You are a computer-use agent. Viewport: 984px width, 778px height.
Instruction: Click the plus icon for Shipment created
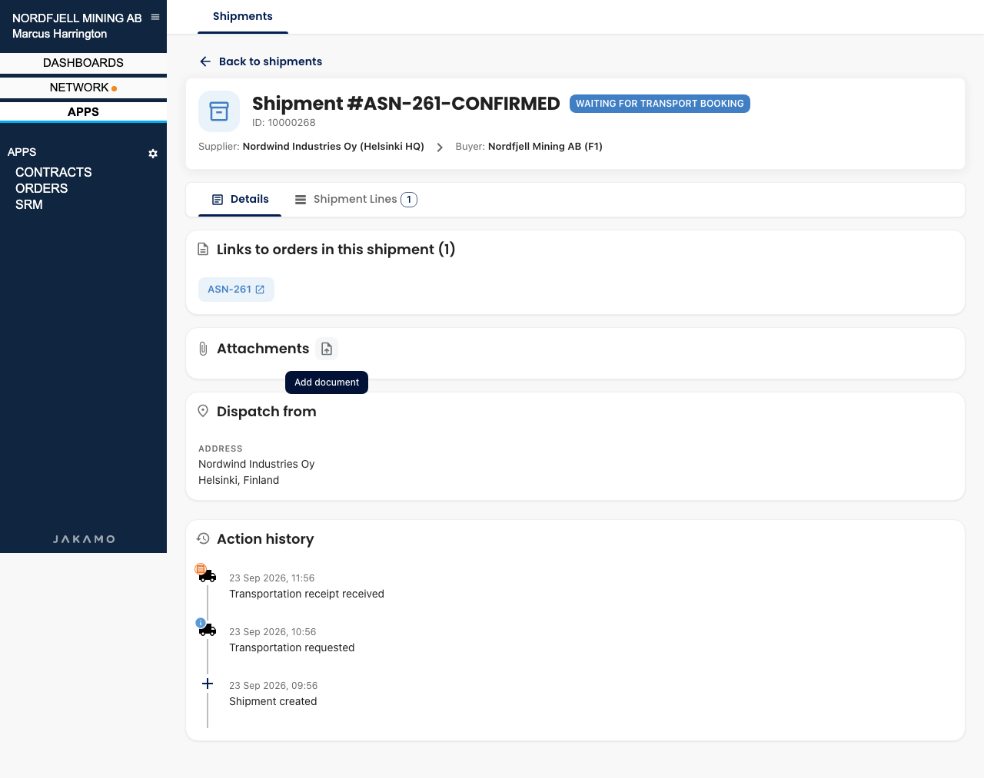click(x=208, y=684)
